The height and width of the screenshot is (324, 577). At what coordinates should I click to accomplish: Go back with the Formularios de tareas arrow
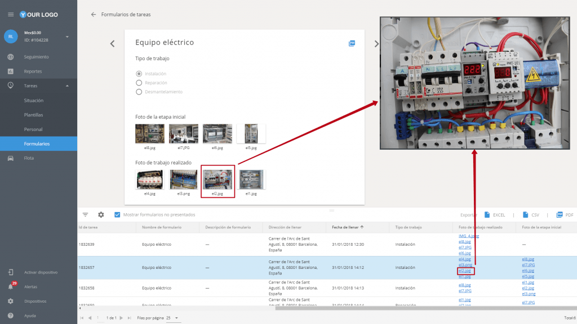pos(94,14)
